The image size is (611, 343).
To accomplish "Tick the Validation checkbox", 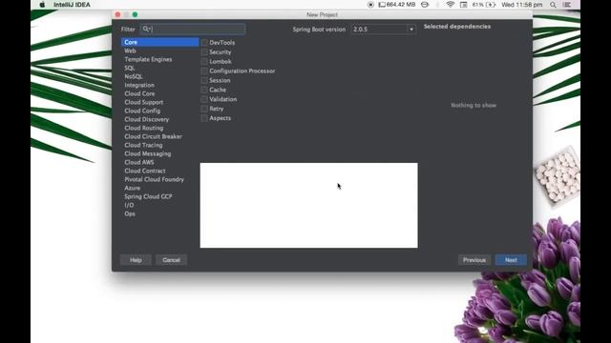I will pos(204,99).
